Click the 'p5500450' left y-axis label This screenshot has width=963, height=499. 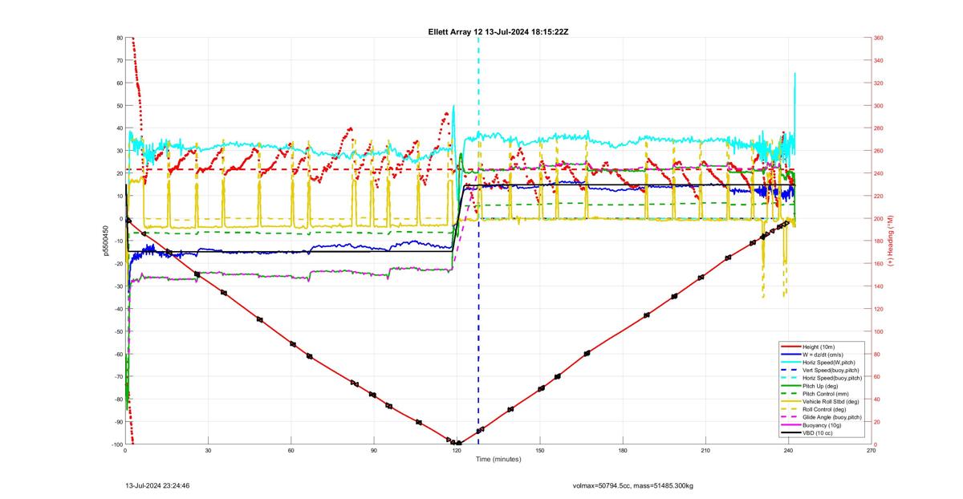[x=105, y=241]
